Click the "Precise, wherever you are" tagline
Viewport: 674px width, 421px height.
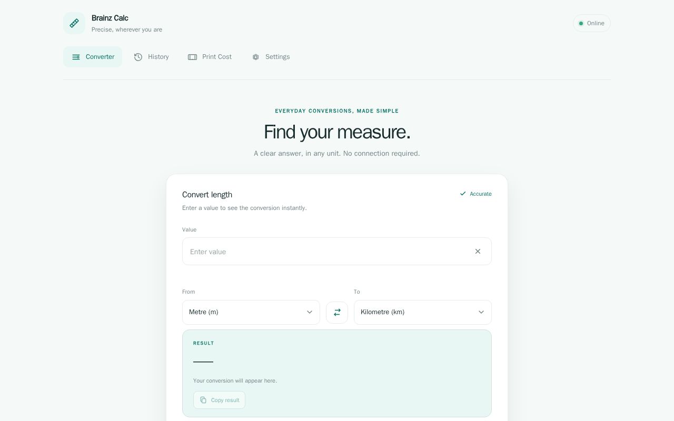127,29
